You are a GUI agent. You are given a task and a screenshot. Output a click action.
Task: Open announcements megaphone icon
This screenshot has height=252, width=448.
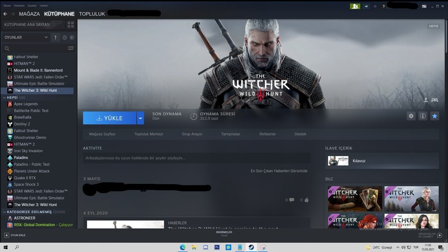(366, 6)
